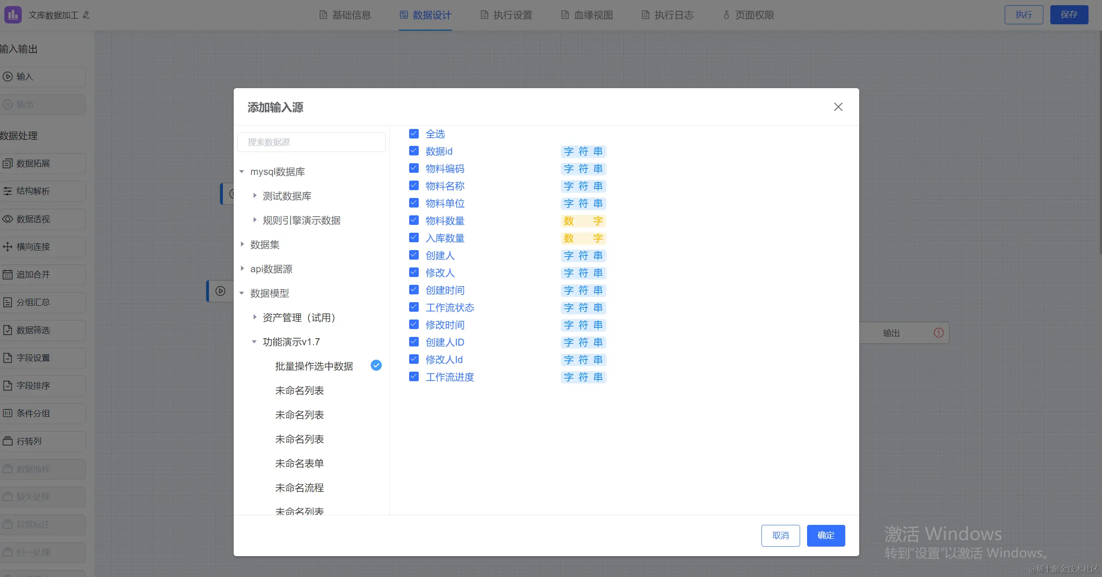The width and height of the screenshot is (1102, 577).
Task: Collapse the mysql数据库 tree node
Action: coord(242,172)
